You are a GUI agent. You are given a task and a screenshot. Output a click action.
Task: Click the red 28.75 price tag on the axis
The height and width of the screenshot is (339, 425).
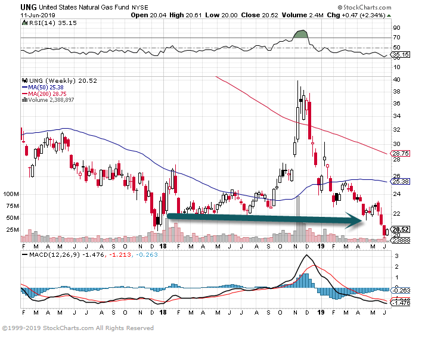[400, 153]
